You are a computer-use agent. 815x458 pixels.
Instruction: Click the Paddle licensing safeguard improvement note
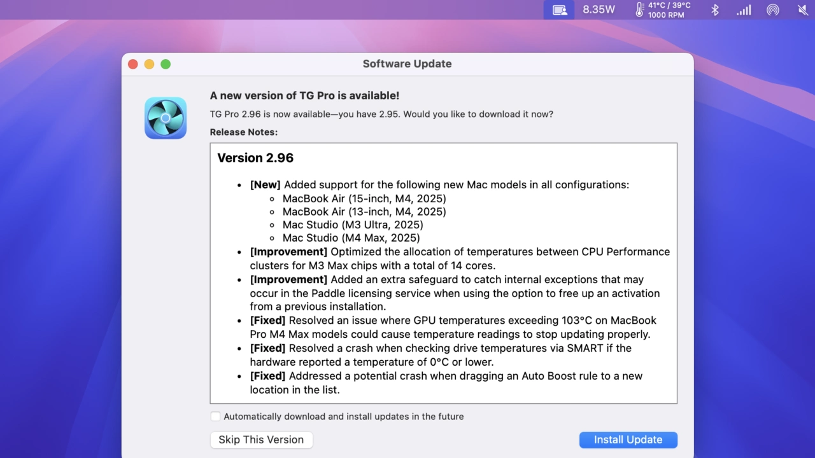pyautogui.click(x=455, y=293)
